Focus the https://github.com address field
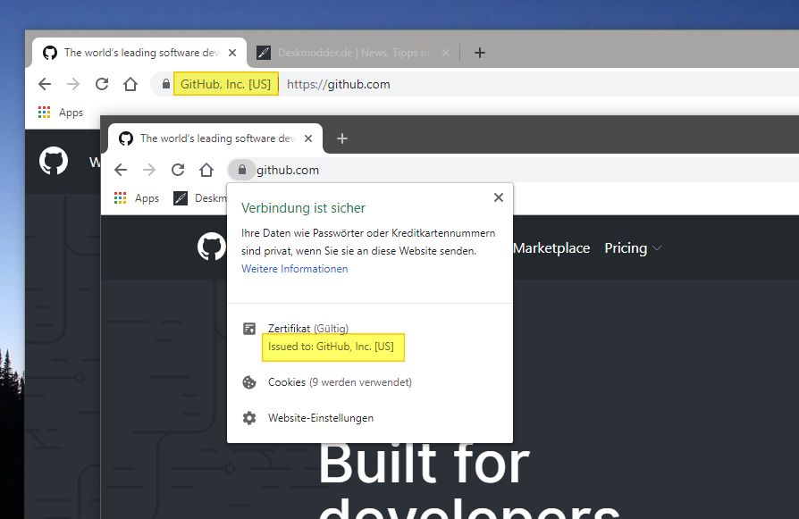799x519 pixels. coord(339,84)
